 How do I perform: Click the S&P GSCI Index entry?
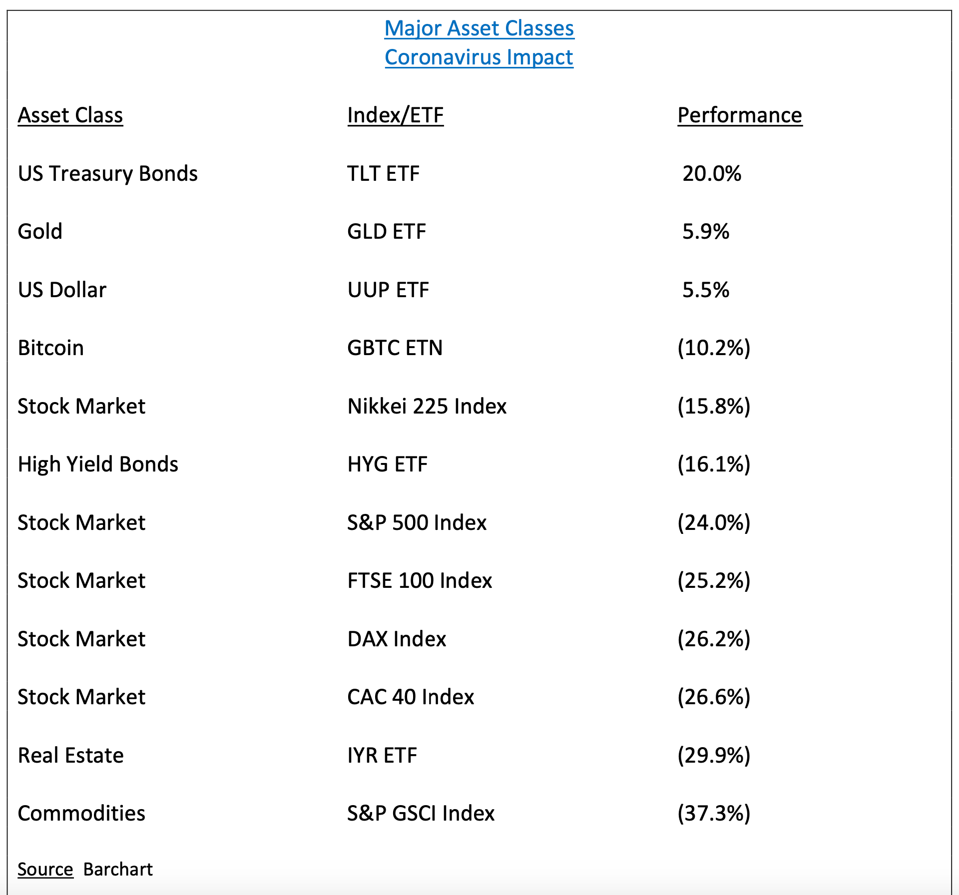[x=421, y=814]
